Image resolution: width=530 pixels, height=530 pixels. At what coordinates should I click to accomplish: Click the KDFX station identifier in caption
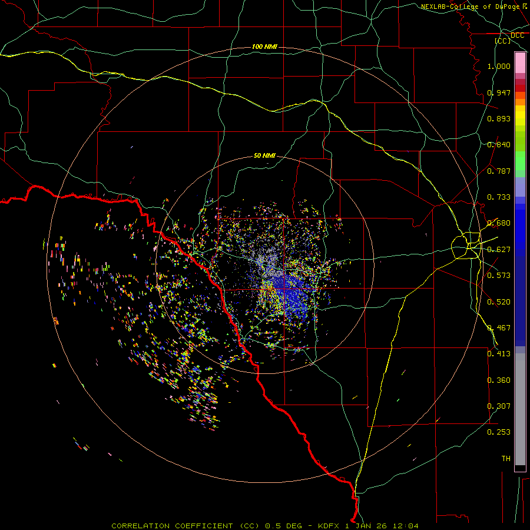coord(329,526)
